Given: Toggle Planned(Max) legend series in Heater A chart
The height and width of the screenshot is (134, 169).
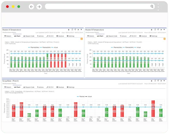Looking at the screenshot, I should click(34, 48).
